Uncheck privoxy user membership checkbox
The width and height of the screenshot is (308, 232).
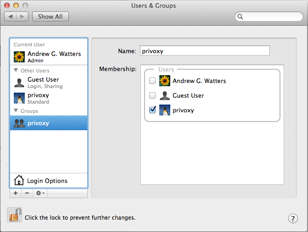(x=152, y=110)
